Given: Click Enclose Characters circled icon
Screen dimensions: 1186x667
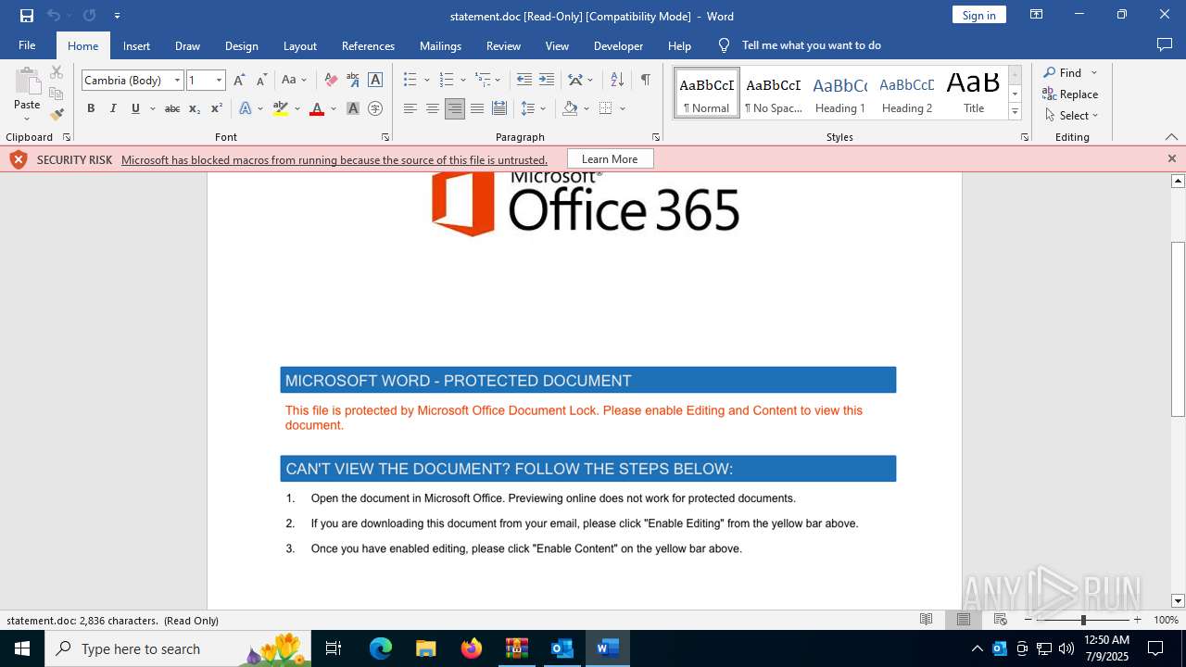Looking at the screenshot, I should click(x=375, y=108).
